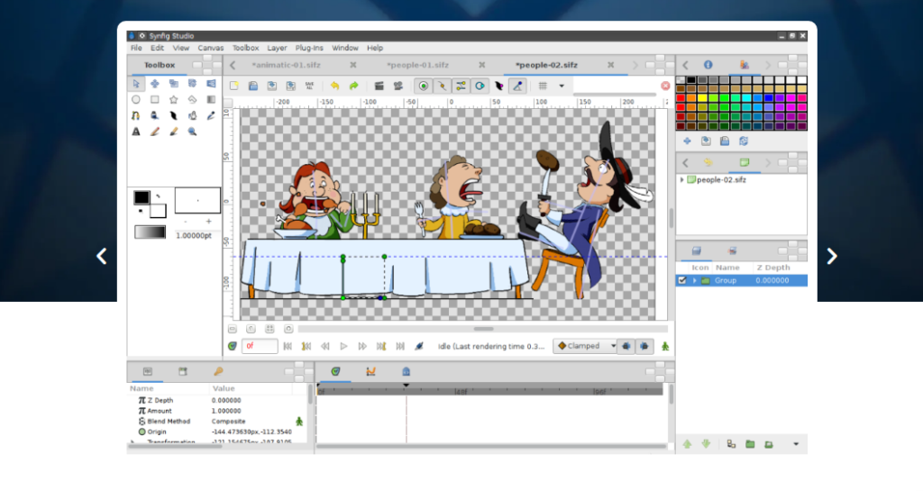Select the Rotate tool in Toolbox
Image resolution: width=923 pixels, height=491 pixels.
click(x=193, y=84)
